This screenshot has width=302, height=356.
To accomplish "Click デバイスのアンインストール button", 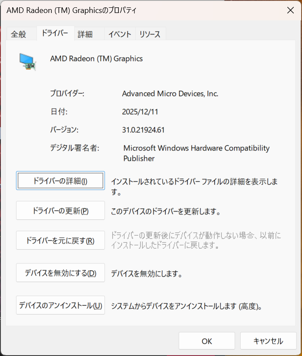I will (60, 305).
